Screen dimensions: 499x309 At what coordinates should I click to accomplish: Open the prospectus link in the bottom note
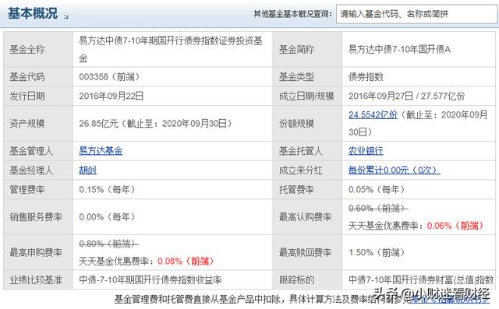(x=451, y=299)
